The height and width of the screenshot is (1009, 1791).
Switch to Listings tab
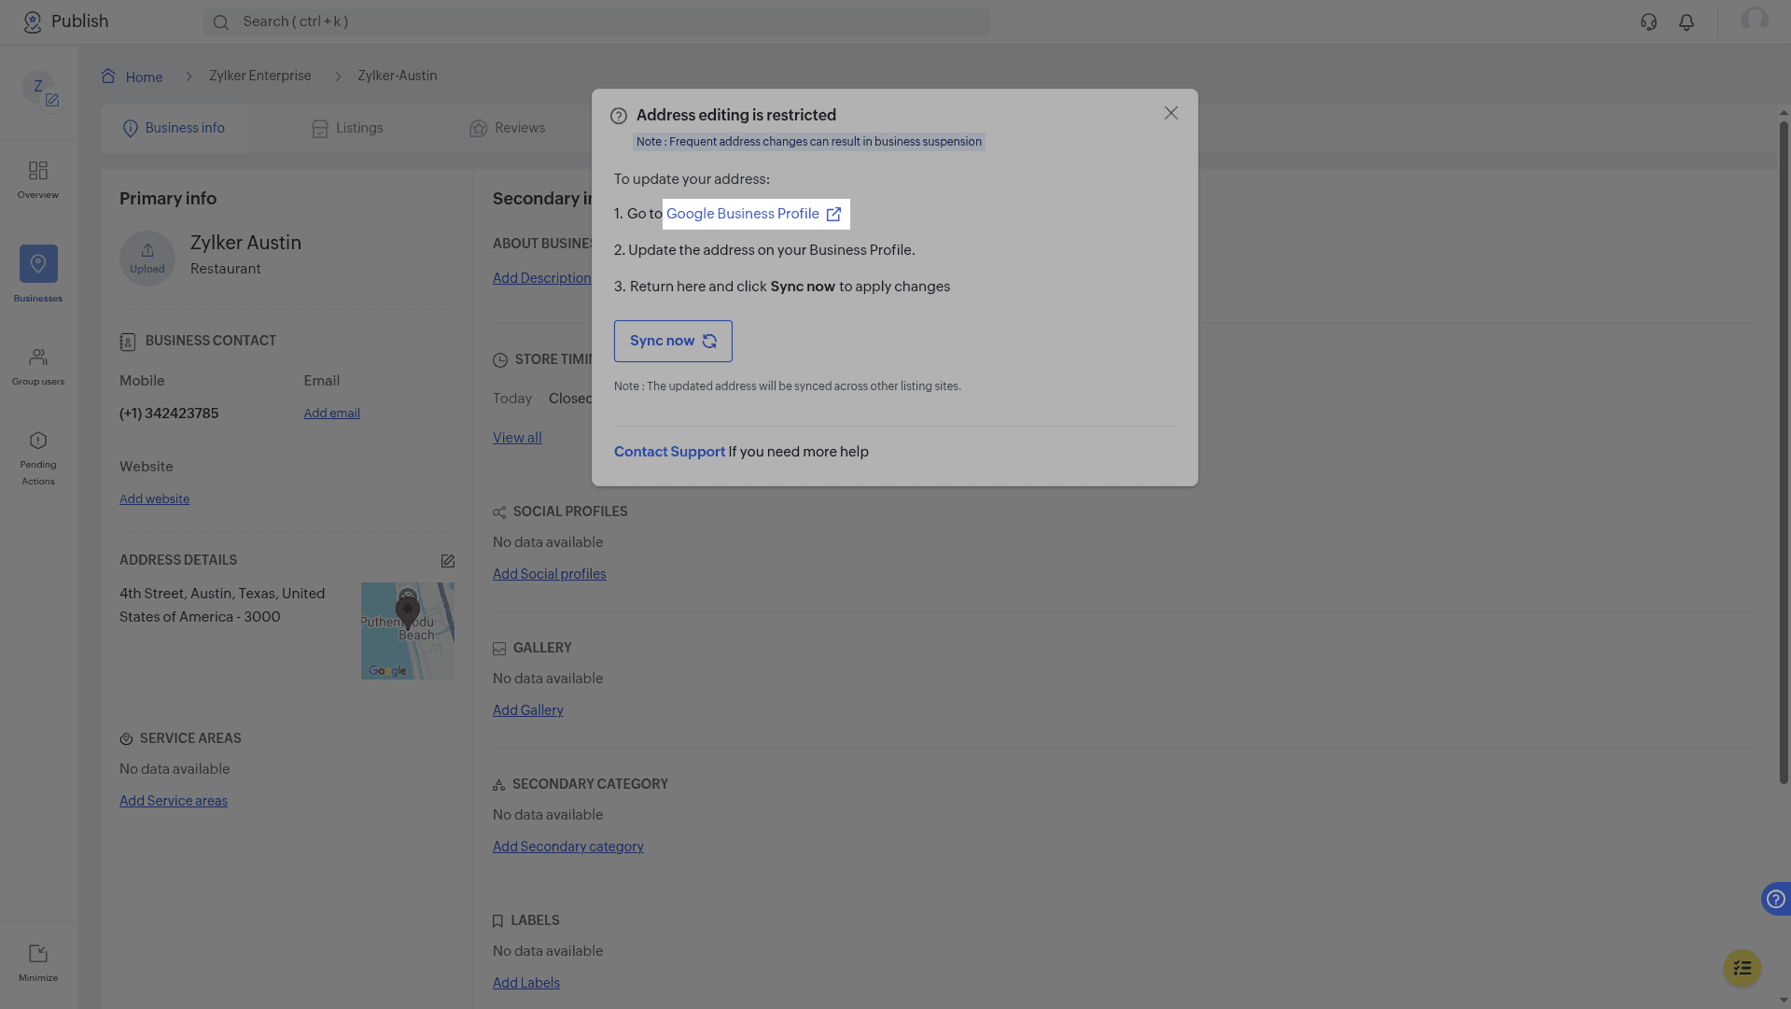click(347, 128)
